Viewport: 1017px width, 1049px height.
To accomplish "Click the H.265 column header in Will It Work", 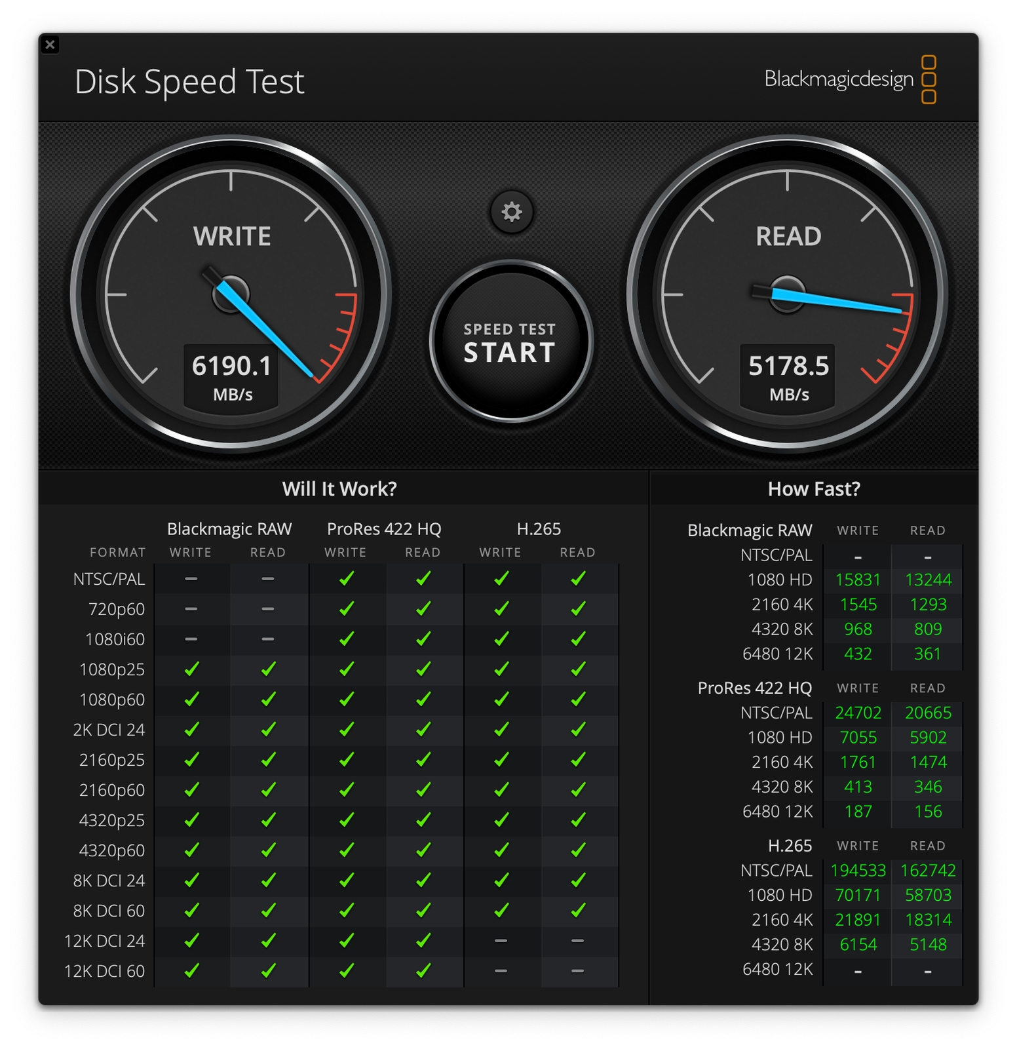I will point(539,529).
